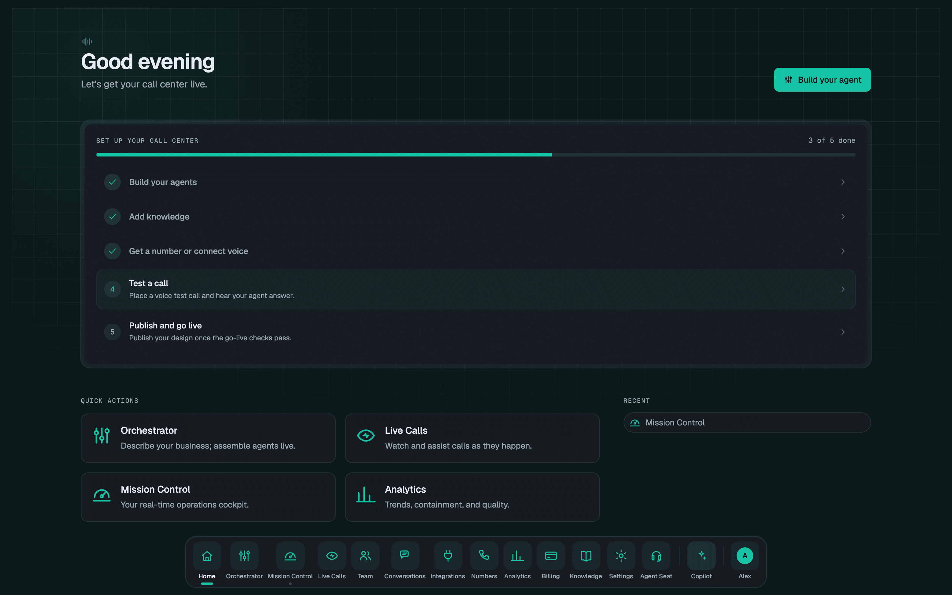Open Knowledge book icon in dock

[586, 556]
